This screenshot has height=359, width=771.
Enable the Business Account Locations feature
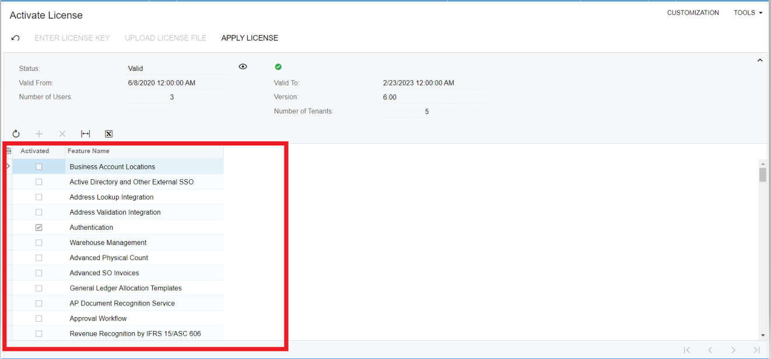38,166
